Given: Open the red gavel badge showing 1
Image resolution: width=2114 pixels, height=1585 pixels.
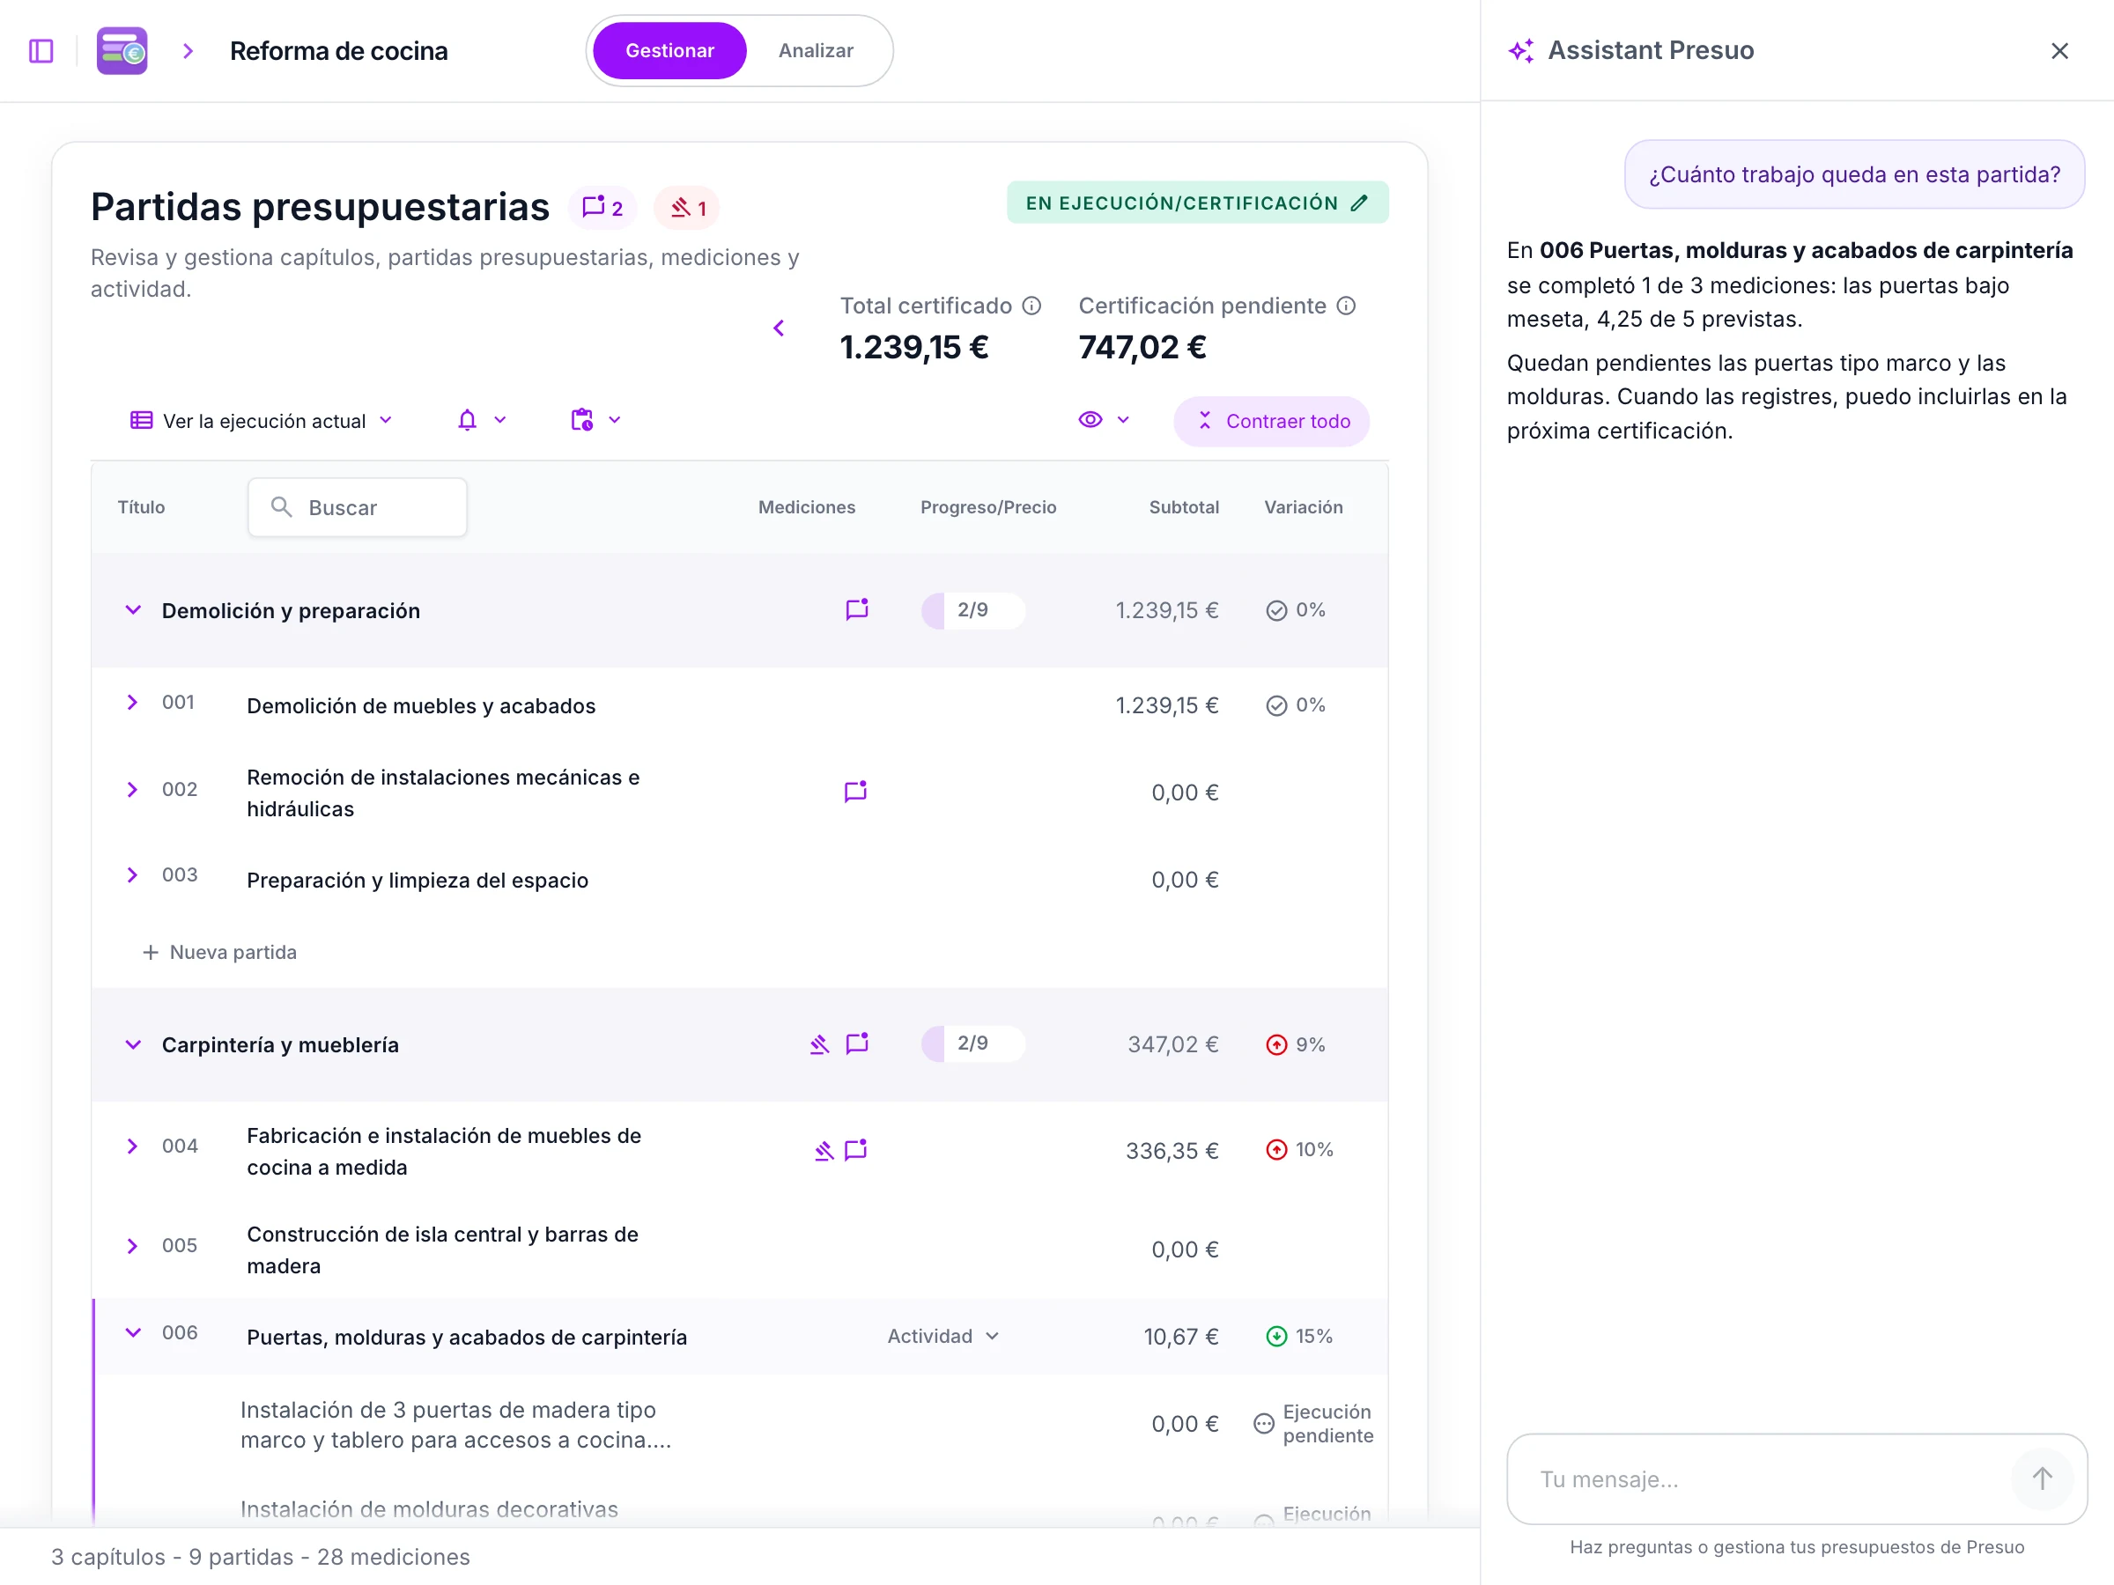Looking at the screenshot, I should click(x=688, y=207).
